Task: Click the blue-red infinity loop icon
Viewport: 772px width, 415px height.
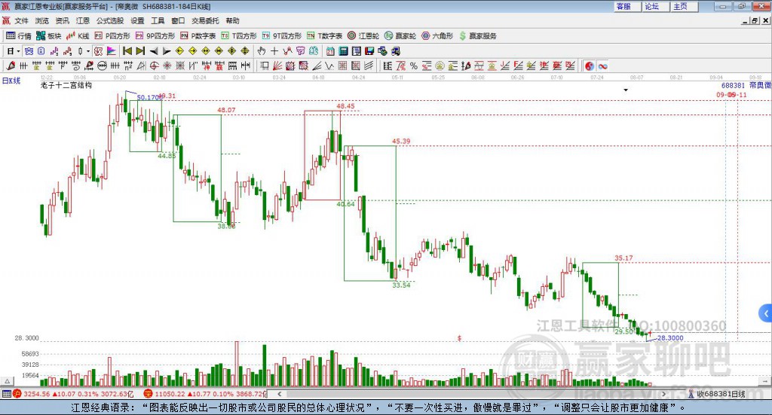Action: pos(602,66)
